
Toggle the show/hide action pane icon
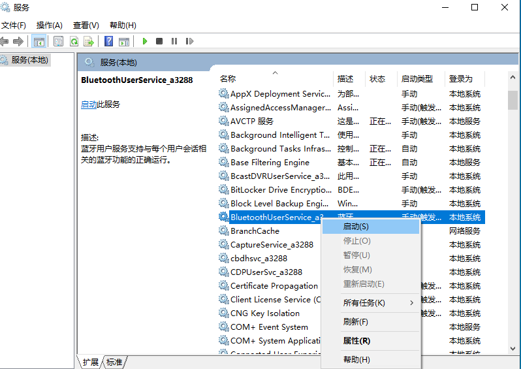point(124,41)
